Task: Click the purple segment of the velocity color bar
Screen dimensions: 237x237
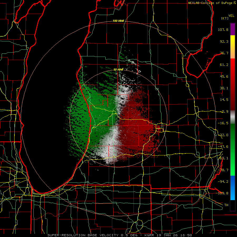Action: pyautogui.click(x=233, y=29)
